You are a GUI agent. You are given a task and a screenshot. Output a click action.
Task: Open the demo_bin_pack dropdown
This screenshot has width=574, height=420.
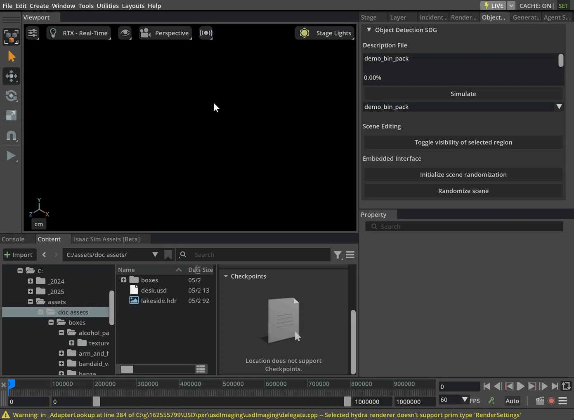[x=559, y=107]
